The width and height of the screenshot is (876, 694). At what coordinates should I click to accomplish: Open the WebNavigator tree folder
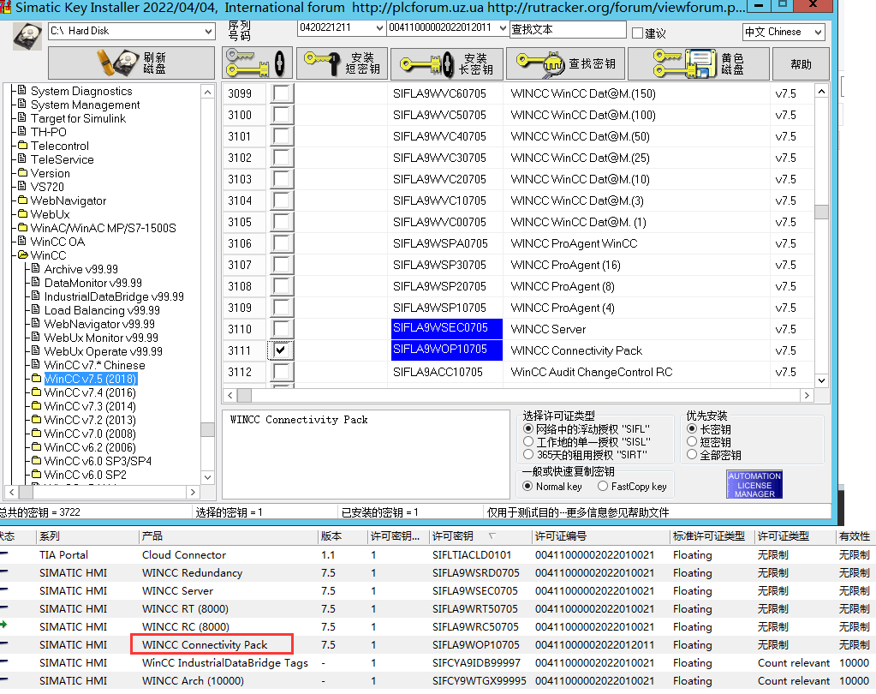pos(69,200)
